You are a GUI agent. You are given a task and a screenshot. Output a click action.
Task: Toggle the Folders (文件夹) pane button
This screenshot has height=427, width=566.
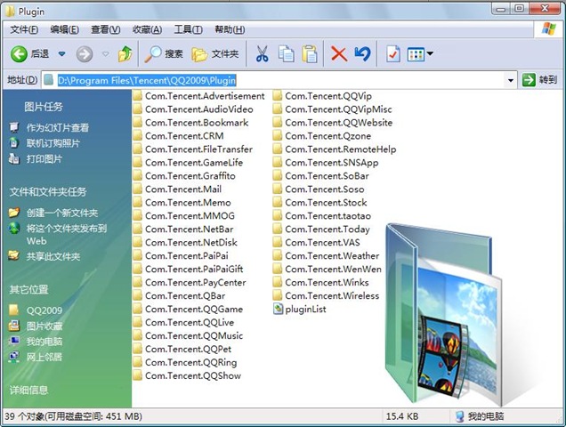(x=214, y=54)
